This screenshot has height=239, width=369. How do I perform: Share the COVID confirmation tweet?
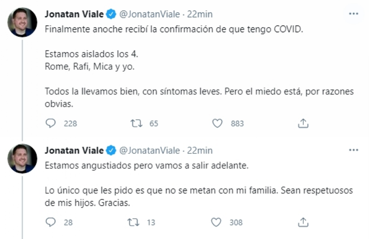pyautogui.click(x=303, y=124)
